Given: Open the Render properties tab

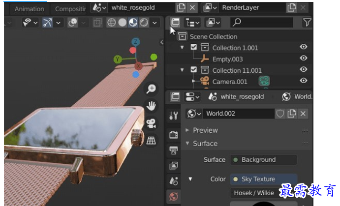Looking at the screenshot, I should (x=174, y=134).
